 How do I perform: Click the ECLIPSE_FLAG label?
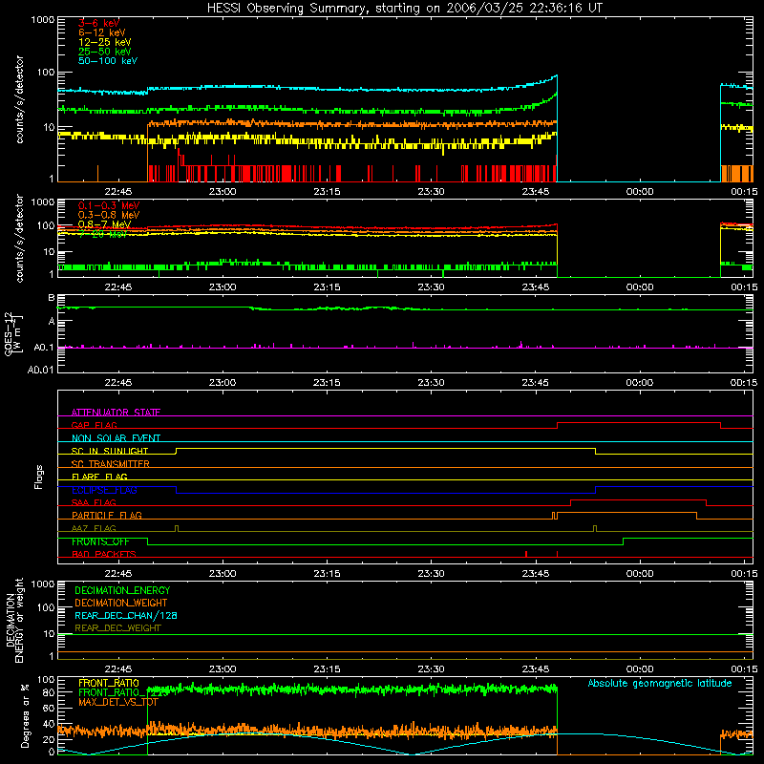[104, 490]
